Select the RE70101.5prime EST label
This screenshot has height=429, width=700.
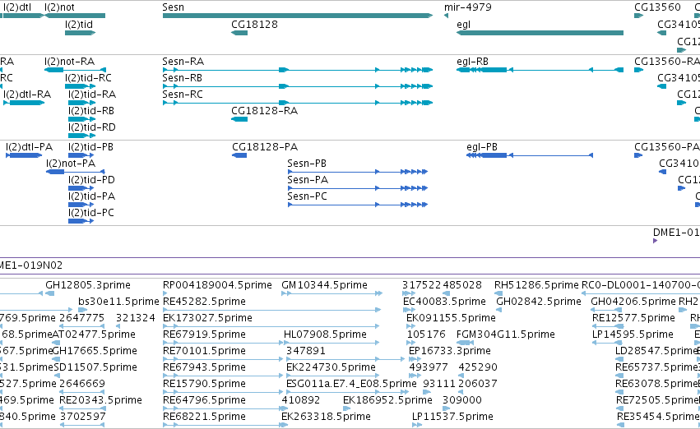tap(204, 351)
